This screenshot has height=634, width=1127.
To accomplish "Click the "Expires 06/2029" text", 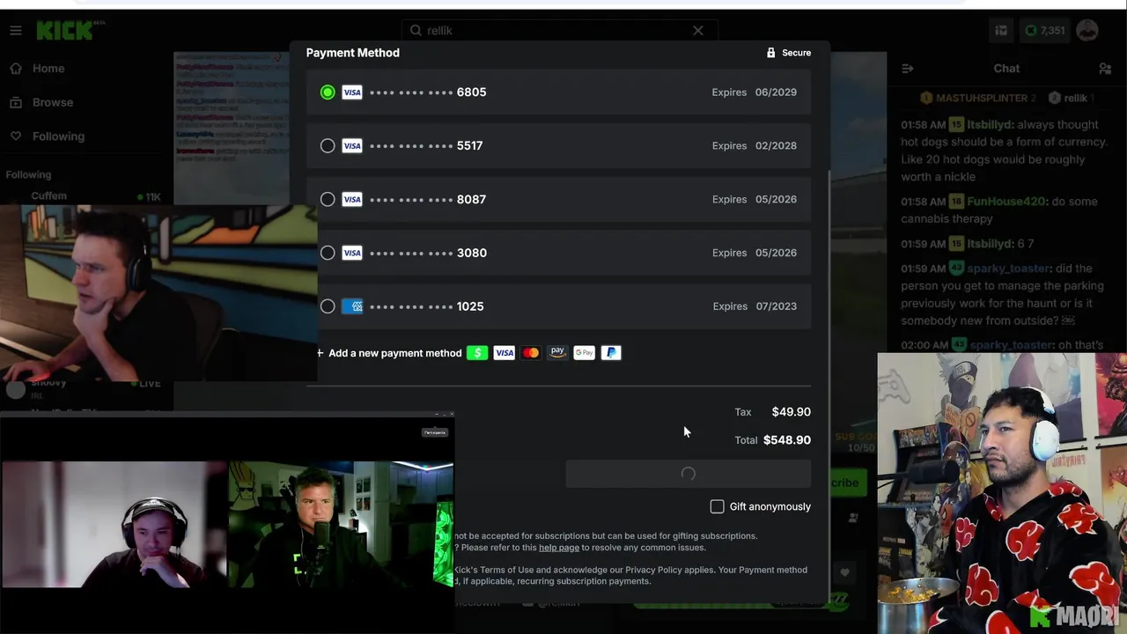I will pos(755,92).
